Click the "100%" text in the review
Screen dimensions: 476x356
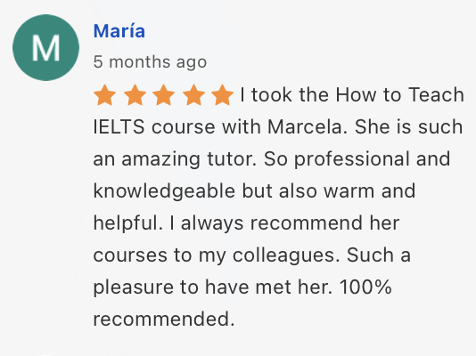[x=365, y=287]
